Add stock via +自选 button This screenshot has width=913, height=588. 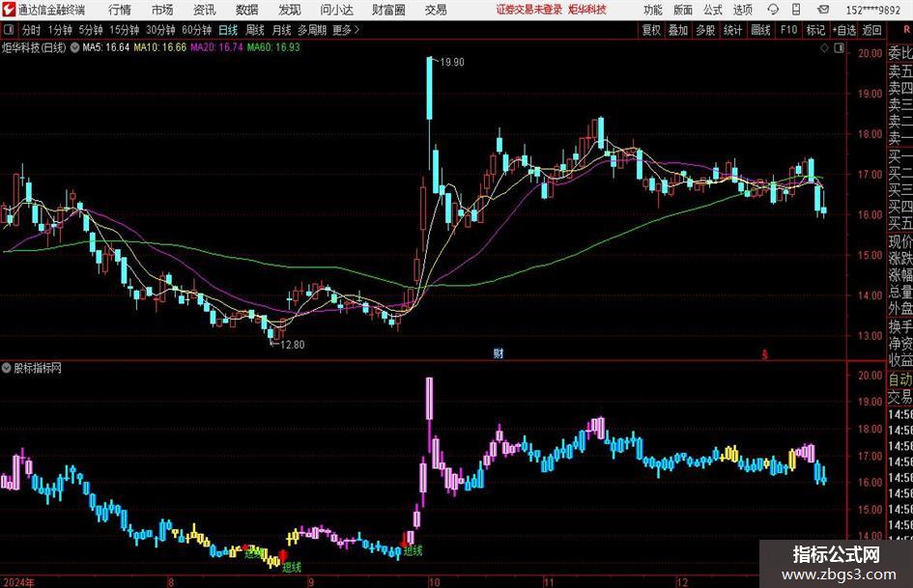[844, 30]
